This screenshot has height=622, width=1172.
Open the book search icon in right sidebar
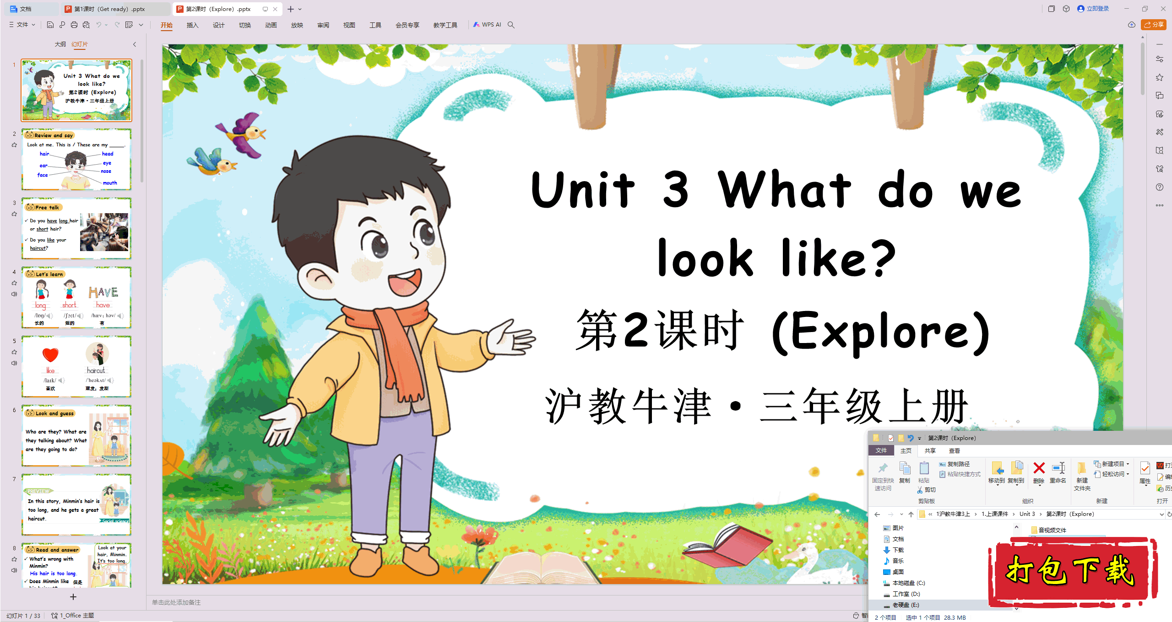[x=1160, y=150]
